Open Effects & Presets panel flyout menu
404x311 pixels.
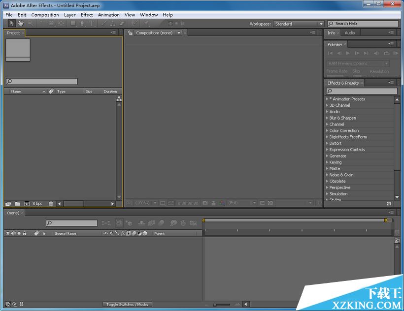pyautogui.click(x=391, y=83)
